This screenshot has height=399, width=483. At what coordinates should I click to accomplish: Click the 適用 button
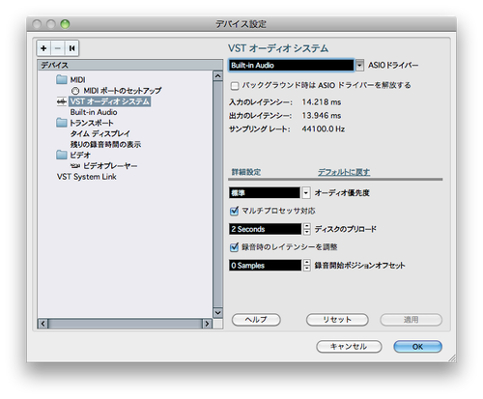coord(412,320)
